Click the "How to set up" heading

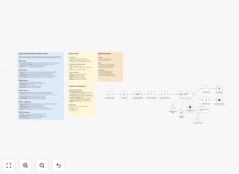point(23,91)
